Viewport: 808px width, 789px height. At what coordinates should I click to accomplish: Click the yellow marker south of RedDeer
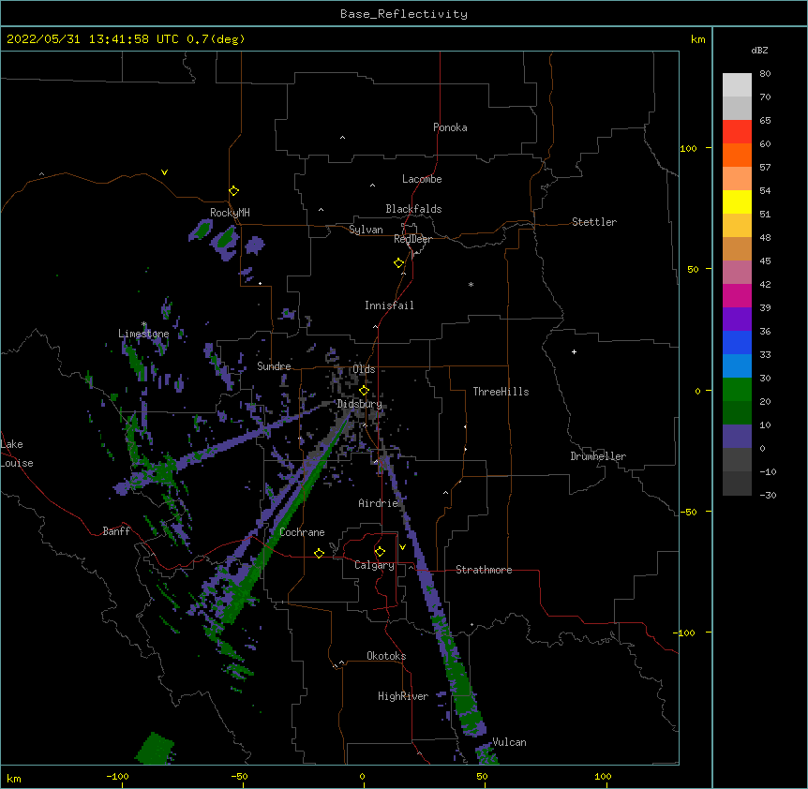pos(398,263)
